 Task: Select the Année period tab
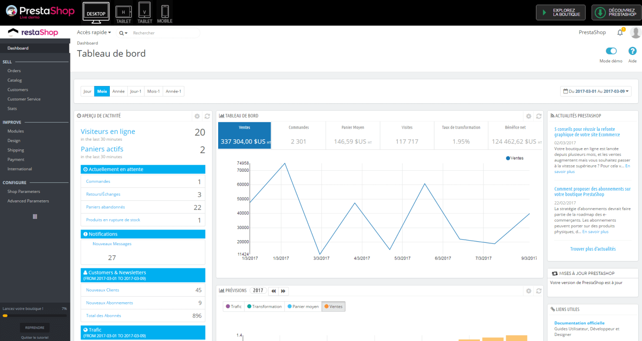(x=119, y=92)
